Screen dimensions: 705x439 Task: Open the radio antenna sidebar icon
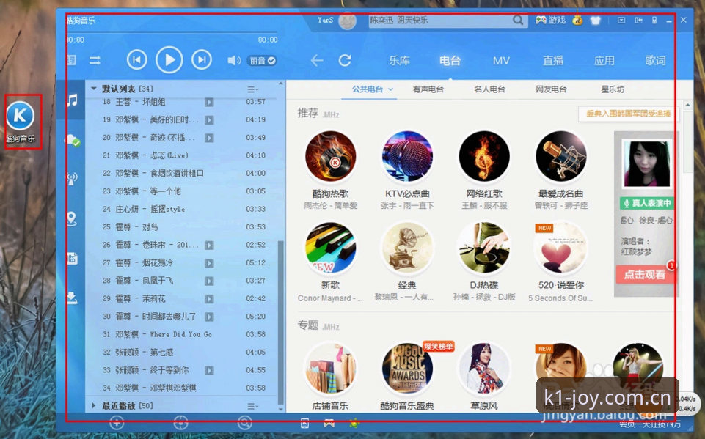tap(71, 179)
